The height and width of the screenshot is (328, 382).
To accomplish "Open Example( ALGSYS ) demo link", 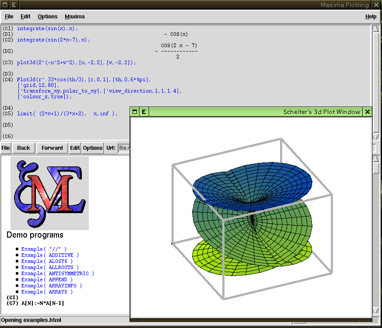I will click(x=47, y=261).
